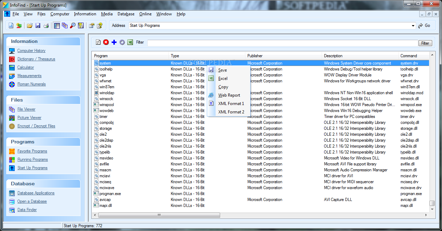Toggle the side panel layout icon
This screenshot has width=442, height=231.
(x=57, y=25)
